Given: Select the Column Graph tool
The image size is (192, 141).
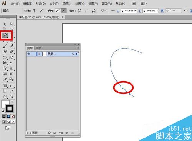Looking at the screenshot, I should [12, 85].
